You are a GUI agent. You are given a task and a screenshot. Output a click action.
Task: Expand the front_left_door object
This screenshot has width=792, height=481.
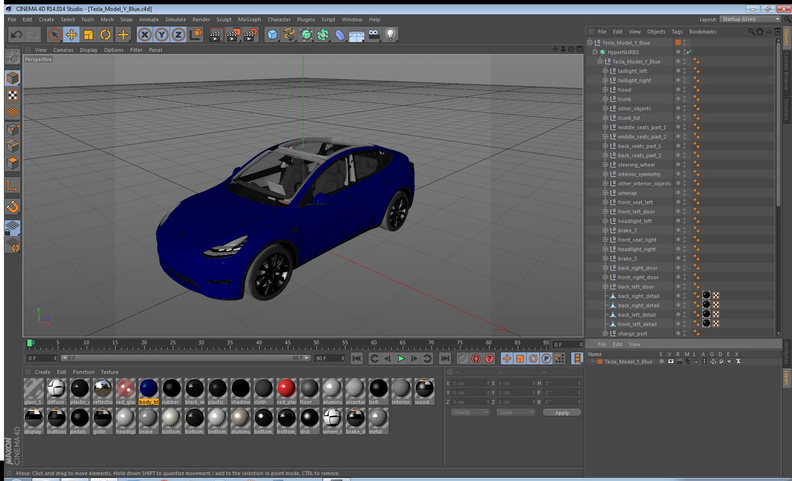pyautogui.click(x=605, y=212)
